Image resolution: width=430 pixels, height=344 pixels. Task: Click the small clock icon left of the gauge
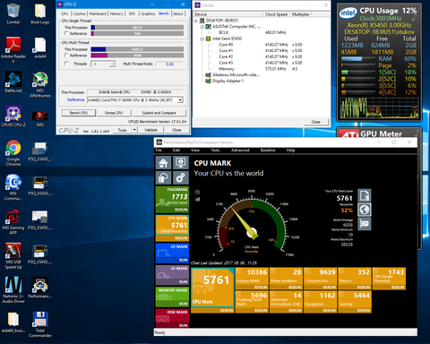[x=197, y=192]
